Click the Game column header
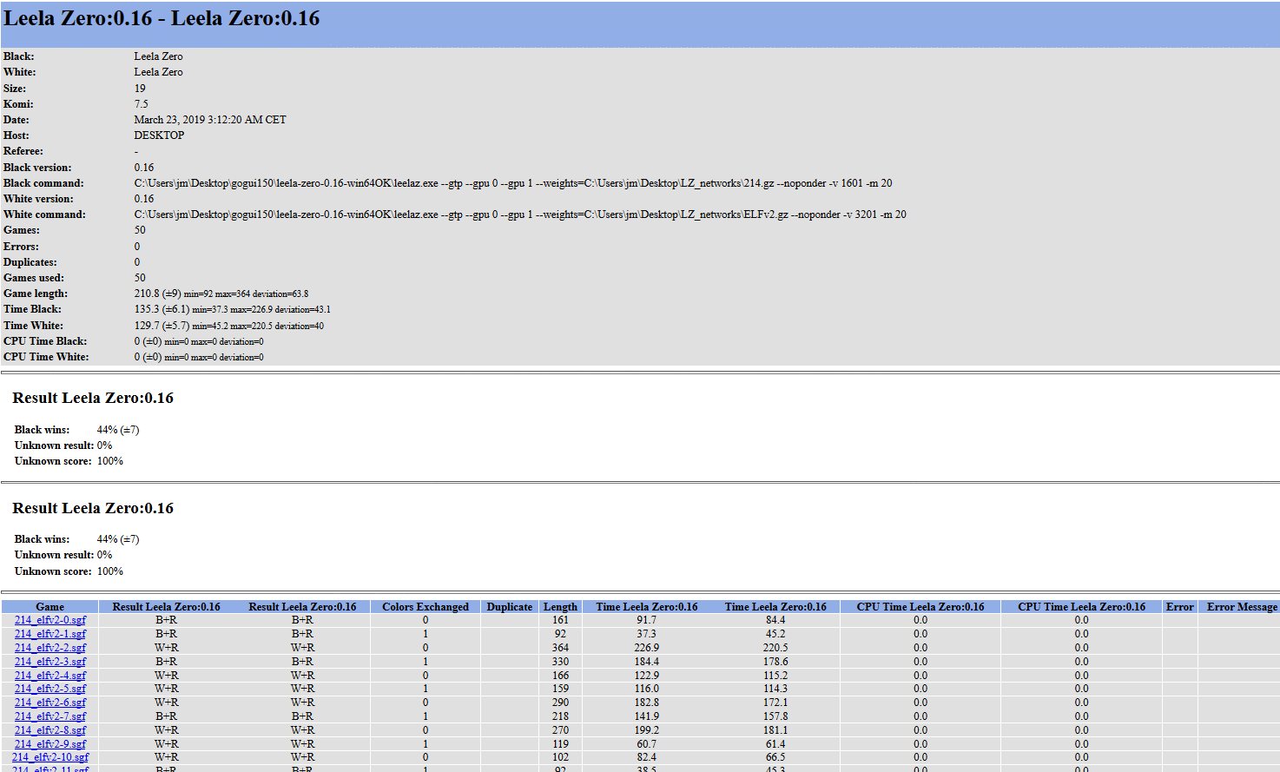The width and height of the screenshot is (1280, 772). [50, 607]
